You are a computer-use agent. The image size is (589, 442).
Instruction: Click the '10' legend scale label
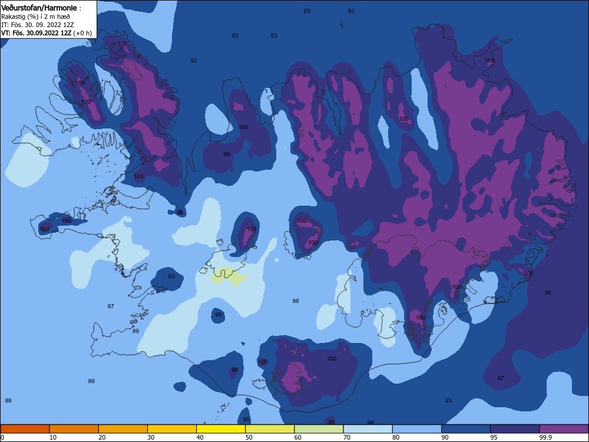(x=53, y=437)
